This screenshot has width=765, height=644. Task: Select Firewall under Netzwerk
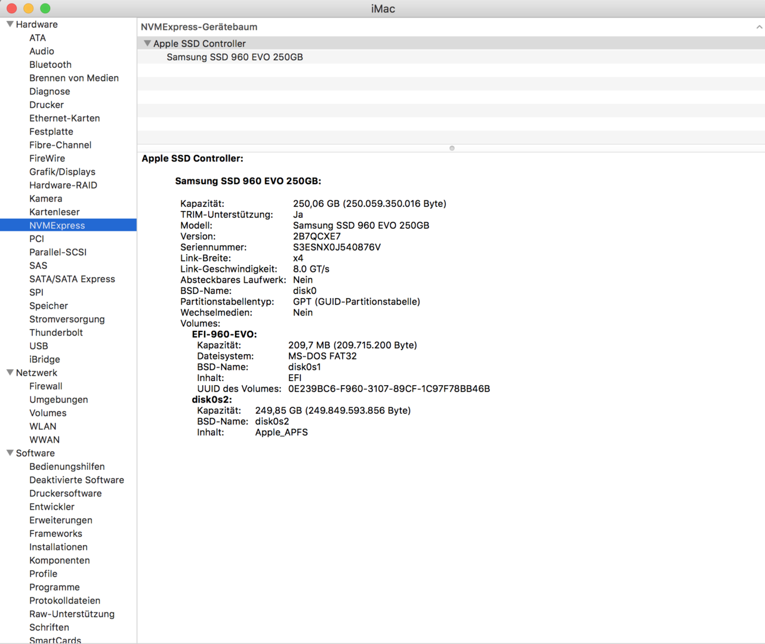click(46, 386)
